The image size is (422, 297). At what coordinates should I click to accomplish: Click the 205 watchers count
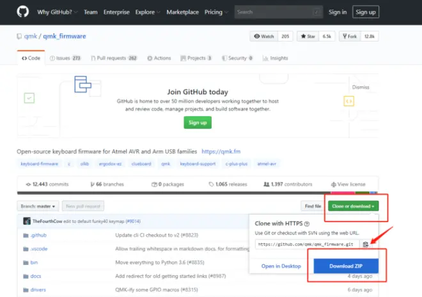[285, 36]
